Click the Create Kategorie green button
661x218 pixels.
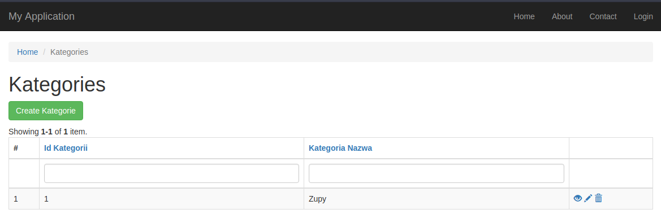tap(46, 111)
